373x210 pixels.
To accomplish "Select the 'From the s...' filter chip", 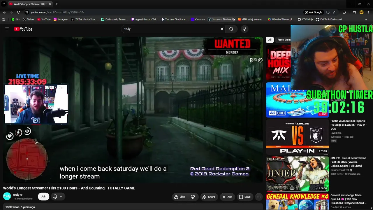I will click(284, 40).
